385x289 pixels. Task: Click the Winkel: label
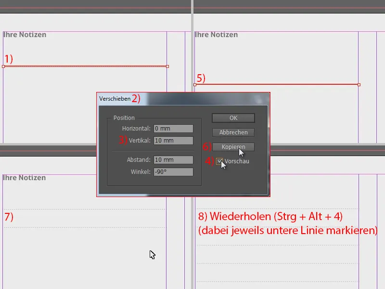tap(141, 172)
